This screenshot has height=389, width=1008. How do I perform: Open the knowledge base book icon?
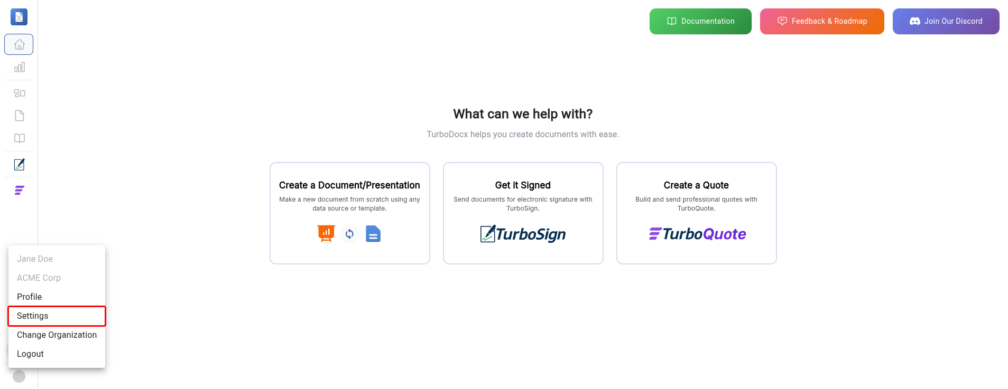20,138
